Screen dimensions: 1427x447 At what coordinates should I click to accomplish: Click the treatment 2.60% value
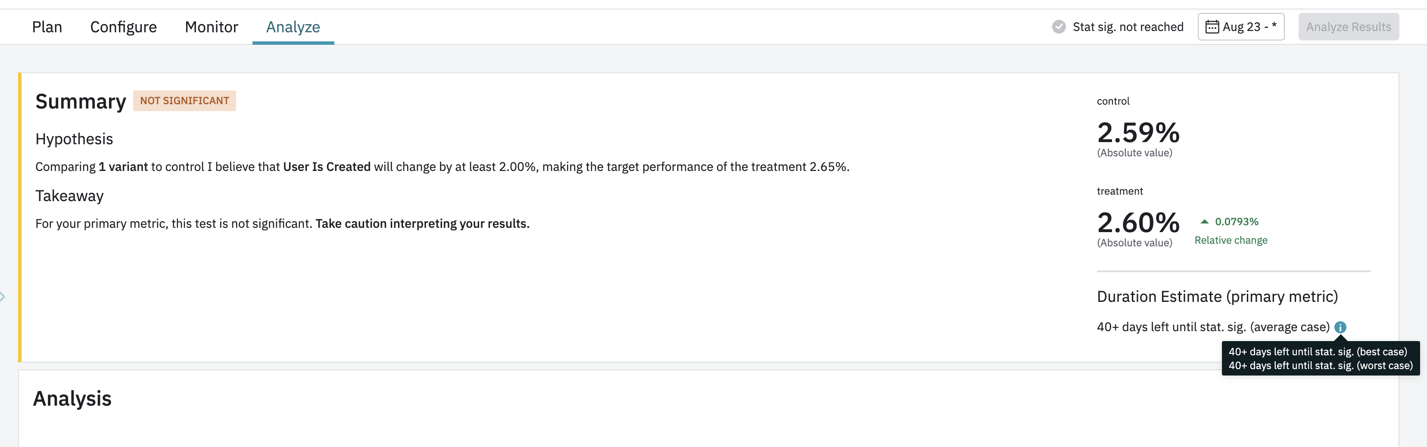1138,223
